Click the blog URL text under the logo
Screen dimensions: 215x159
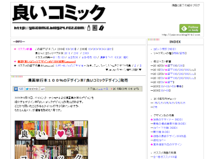click(x=50, y=28)
